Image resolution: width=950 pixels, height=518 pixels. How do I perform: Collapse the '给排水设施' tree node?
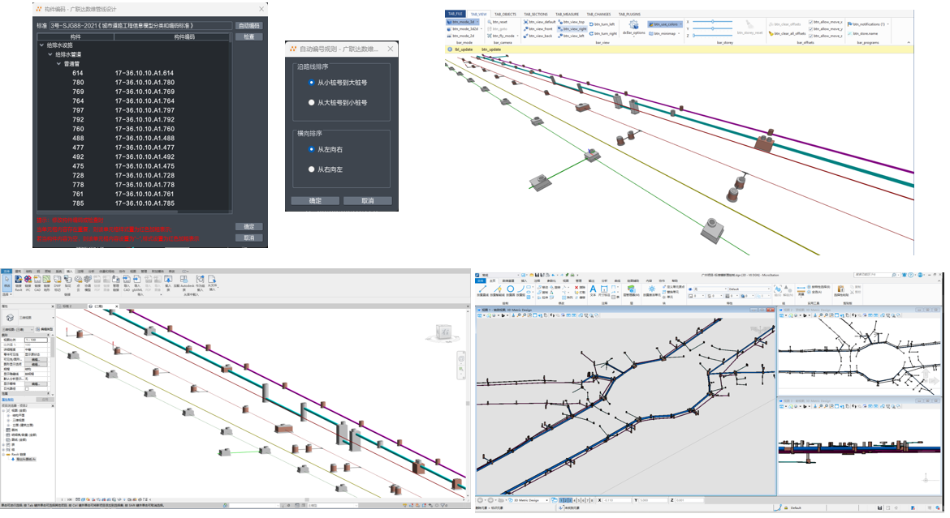[x=42, y=45]
